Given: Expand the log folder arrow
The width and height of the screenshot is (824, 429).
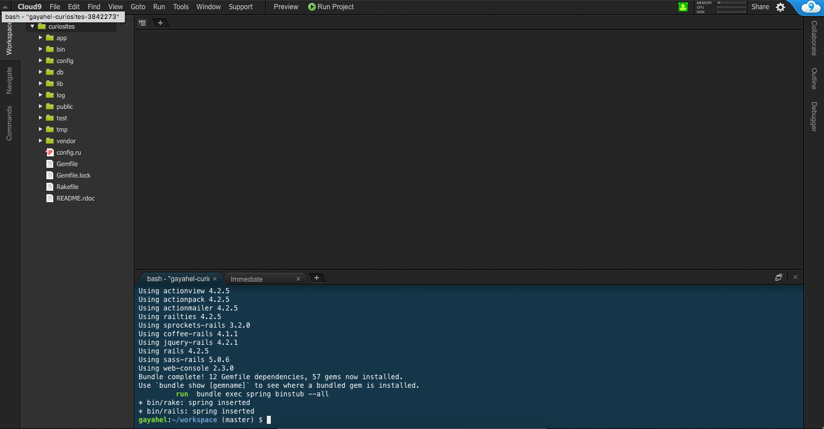Looking at the screenshot, I should [x=41, y=95].
